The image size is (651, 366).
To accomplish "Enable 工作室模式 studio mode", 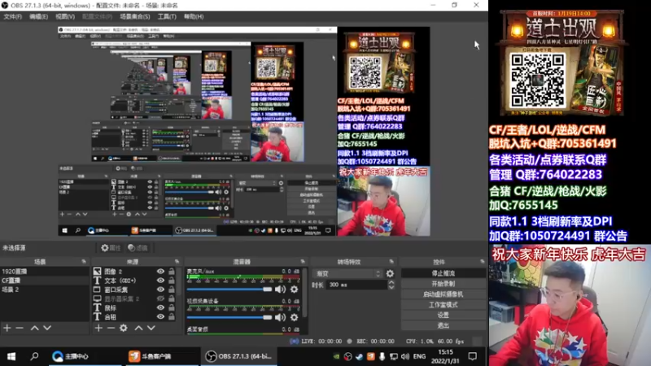I will point(443,304).
